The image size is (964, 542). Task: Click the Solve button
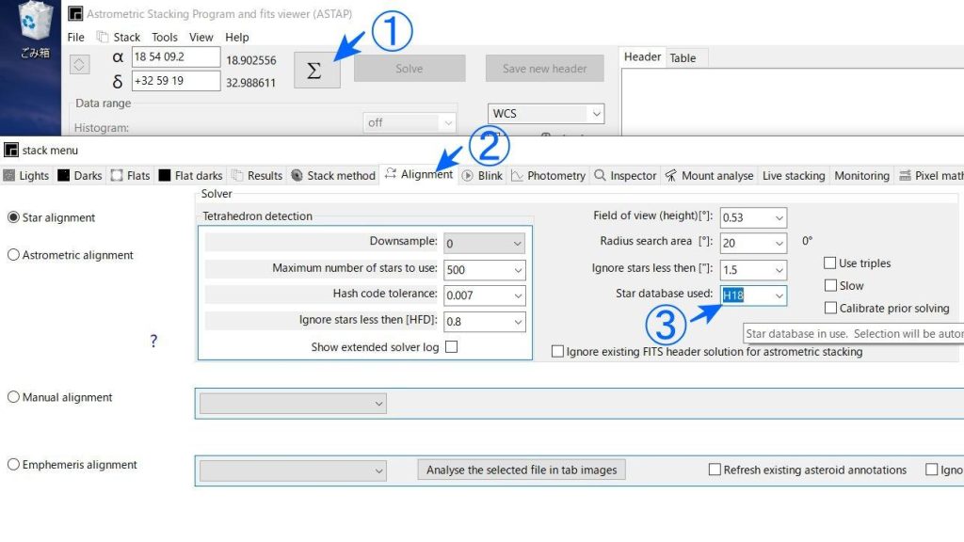pos(410,69)
